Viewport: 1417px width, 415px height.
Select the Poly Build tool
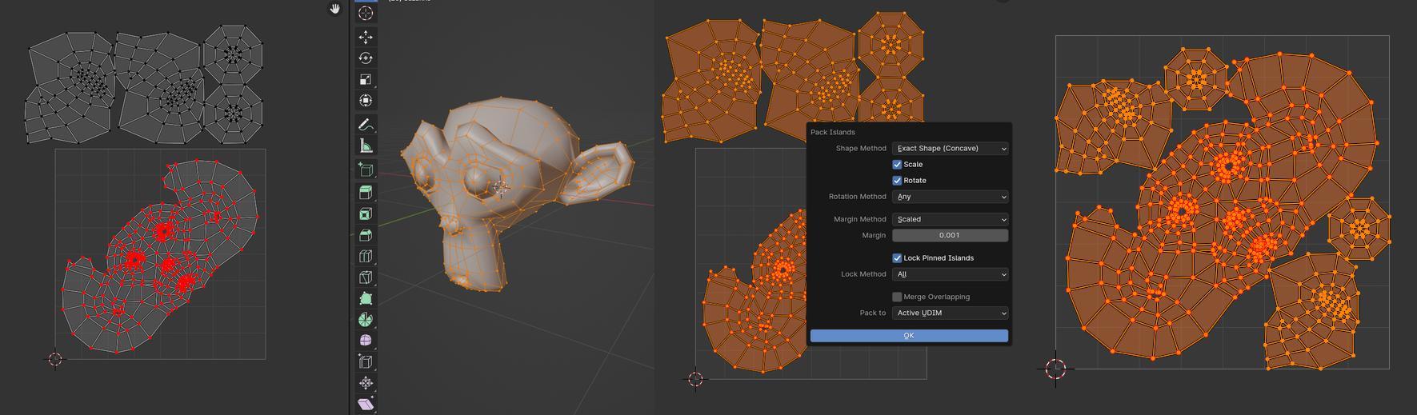pyautogui.click(x=366, y=298)
